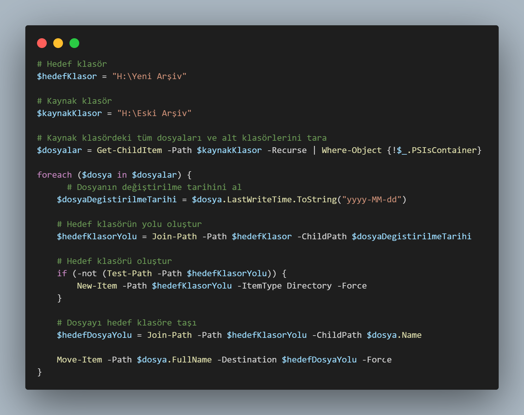Viewport: 524px width, 415px height.
Task: Click Join-Path on the $hedefKlasorYolu line
Action: click(x=174, y=236)
